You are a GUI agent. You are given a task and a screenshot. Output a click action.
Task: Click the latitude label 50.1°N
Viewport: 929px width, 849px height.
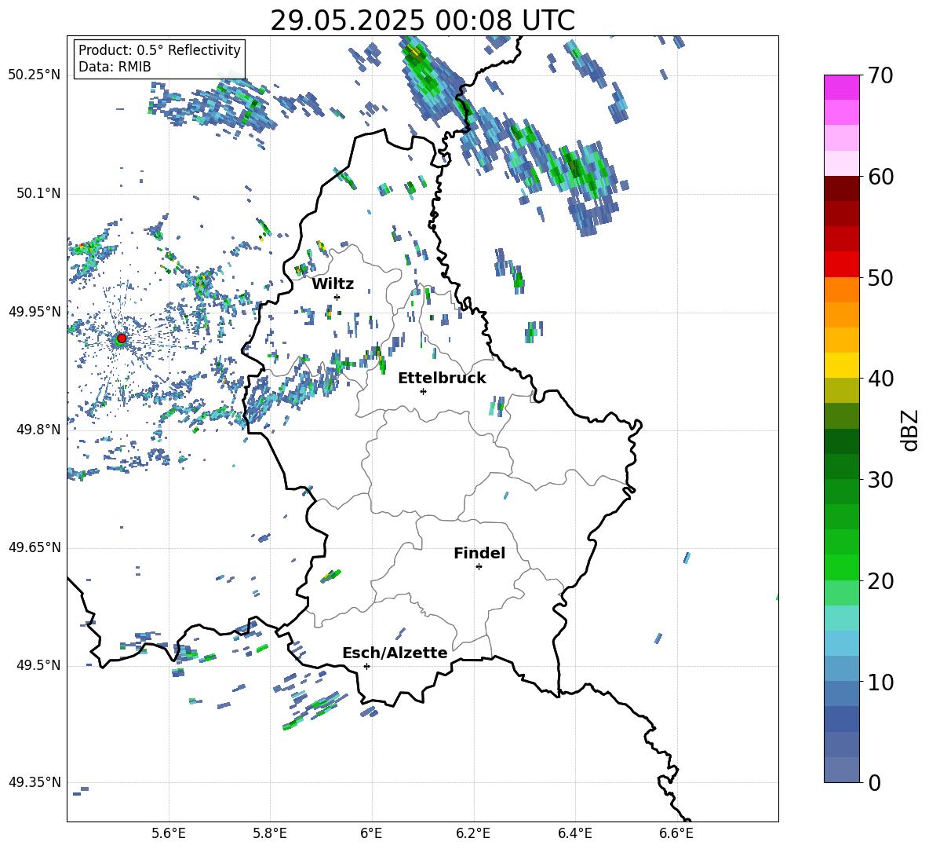(38, 194)
